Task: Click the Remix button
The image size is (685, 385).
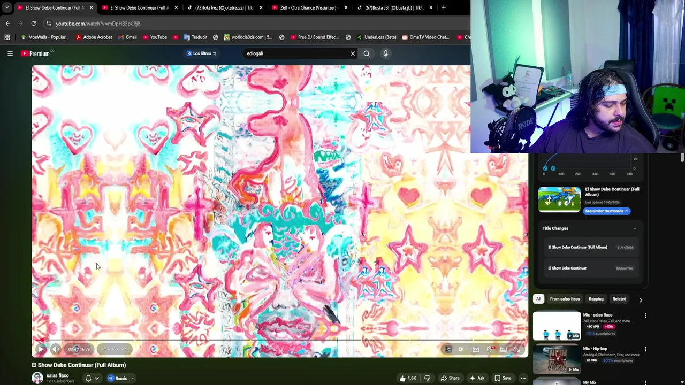Action: [118, 378]
